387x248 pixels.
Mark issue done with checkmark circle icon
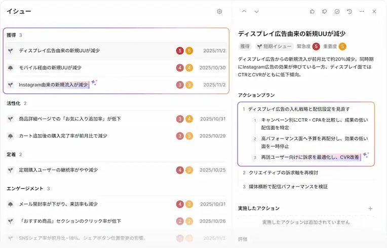tap(337, 11)
